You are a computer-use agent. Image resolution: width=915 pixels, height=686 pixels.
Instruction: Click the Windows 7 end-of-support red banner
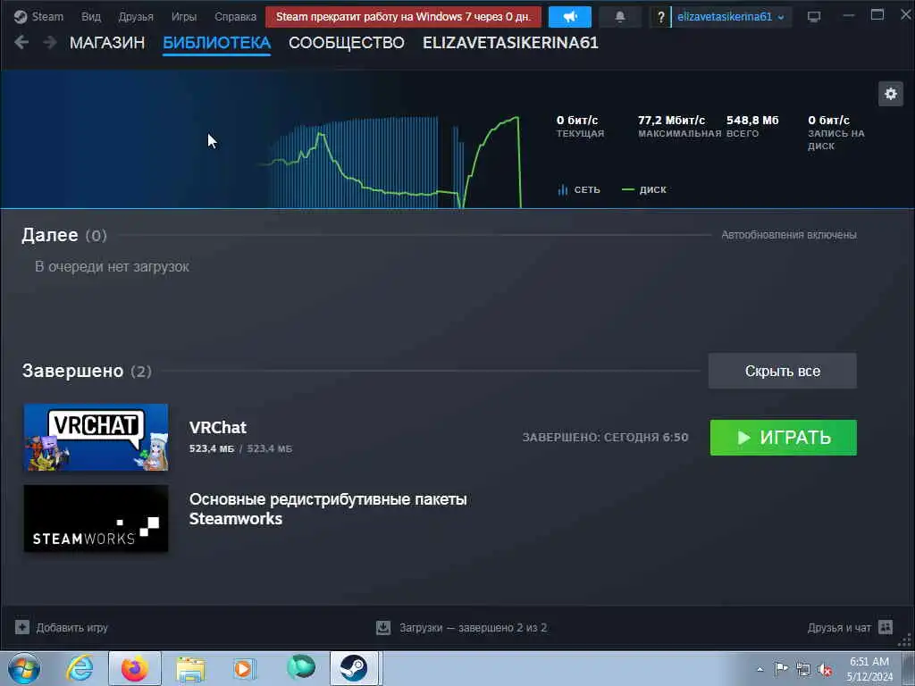click(x=403, y=17)
